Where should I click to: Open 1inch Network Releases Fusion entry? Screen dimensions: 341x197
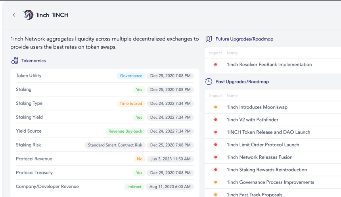coord(259,157)
